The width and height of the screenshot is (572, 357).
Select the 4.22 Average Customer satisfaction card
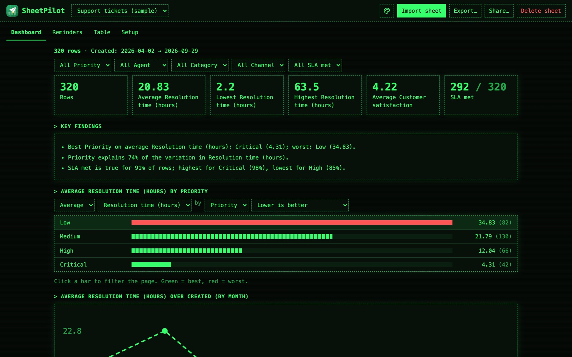tap(403, 95)
